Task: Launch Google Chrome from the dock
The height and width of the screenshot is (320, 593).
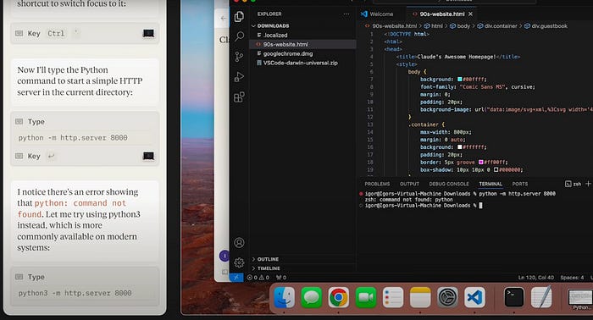Action: (x=338, y=297)
